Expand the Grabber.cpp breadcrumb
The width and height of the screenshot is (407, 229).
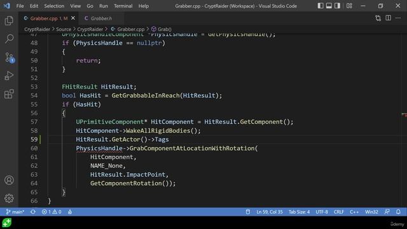tap(128, 29)
